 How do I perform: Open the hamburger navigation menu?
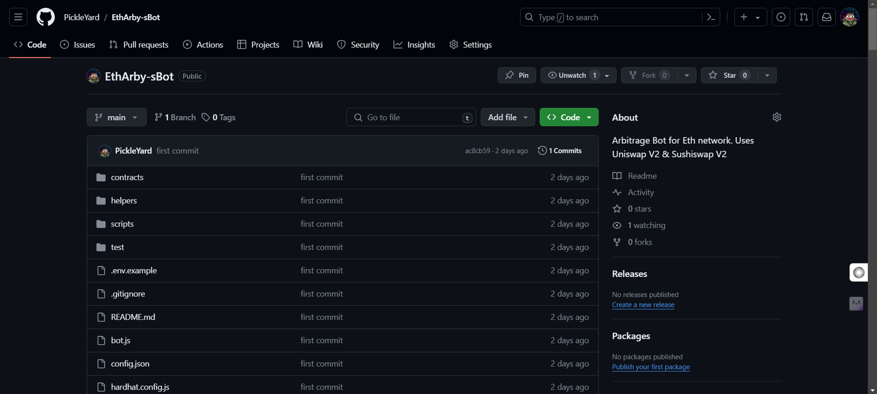tap(18, 17)
